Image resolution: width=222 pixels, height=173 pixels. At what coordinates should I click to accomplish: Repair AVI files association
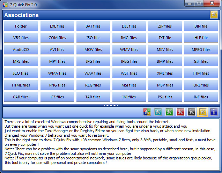tap(57, 50)
